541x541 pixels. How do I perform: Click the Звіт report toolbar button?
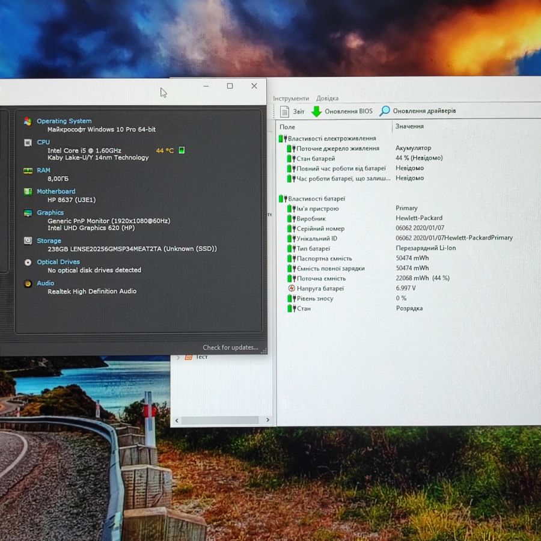(x=292, y=111)
